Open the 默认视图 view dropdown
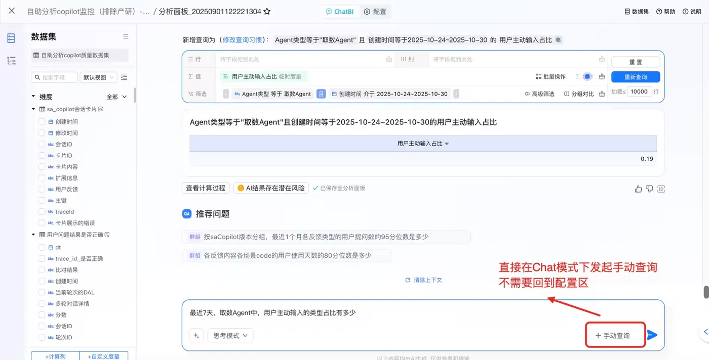709x360 pixels. click(99, 77)
